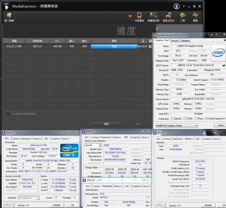Click the Intel Core i3 badge in CPU-Z
Image resolution: width=226 pixels, height=208 pixels.
69,151
